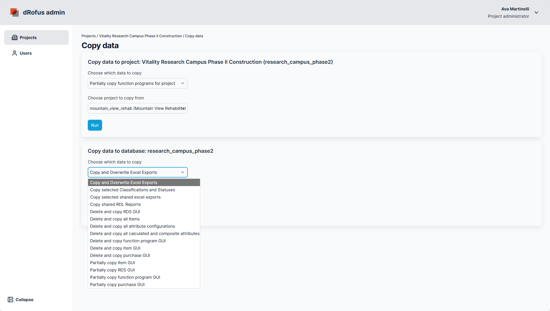Click the Choose project to copy from label

tap(116, 98)
